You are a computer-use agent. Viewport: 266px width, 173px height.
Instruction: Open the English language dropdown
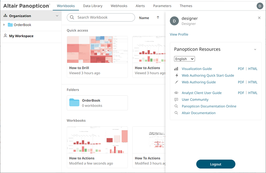tap(184, 59)
